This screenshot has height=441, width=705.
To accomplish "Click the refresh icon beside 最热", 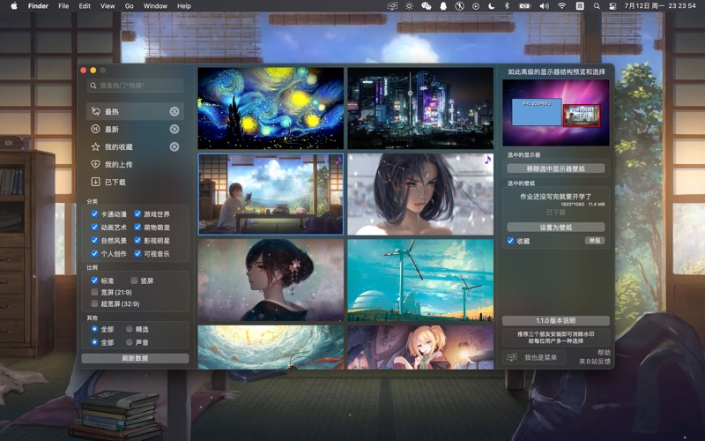I will 174,111.
